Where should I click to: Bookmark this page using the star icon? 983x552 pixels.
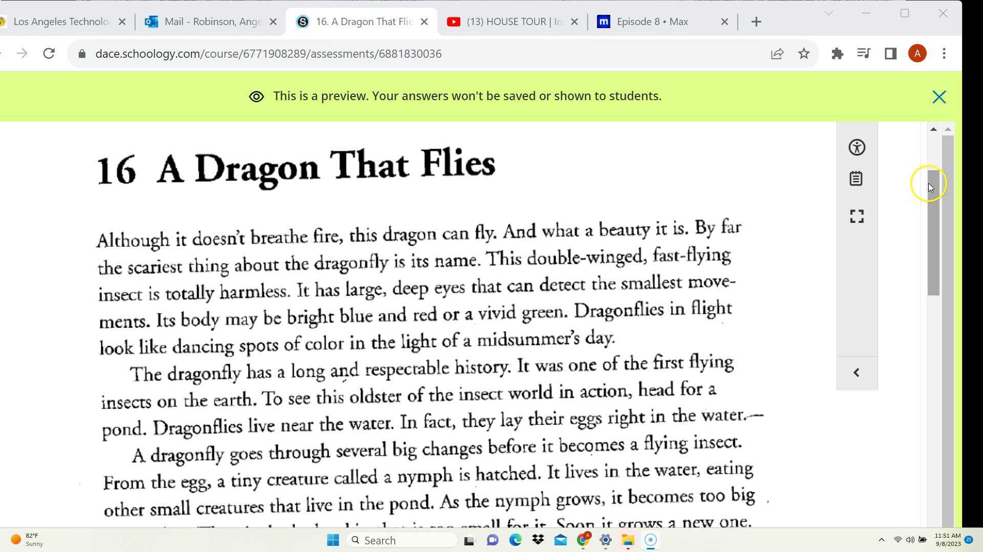804,53
